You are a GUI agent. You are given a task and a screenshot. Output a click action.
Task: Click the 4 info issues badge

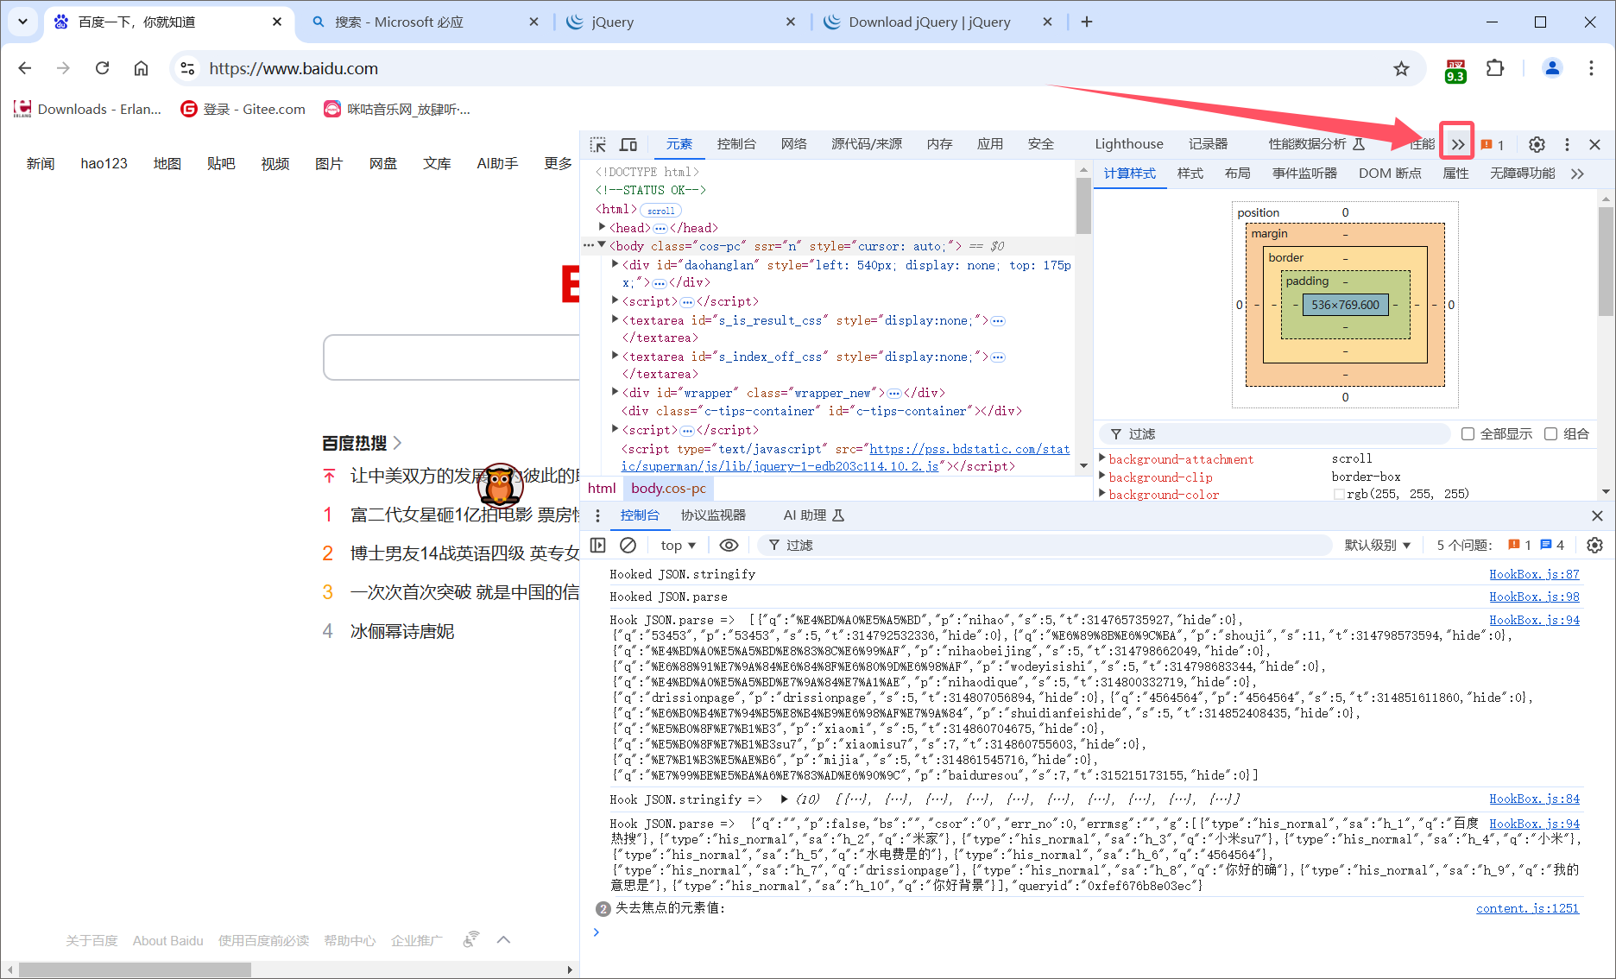tap(1552, 545)
